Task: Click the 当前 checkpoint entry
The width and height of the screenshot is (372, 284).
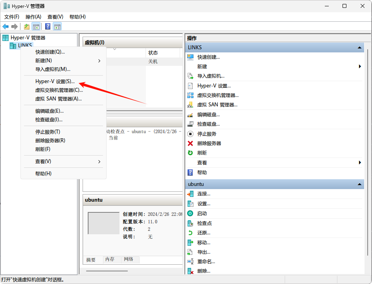Action: (113, 138)
